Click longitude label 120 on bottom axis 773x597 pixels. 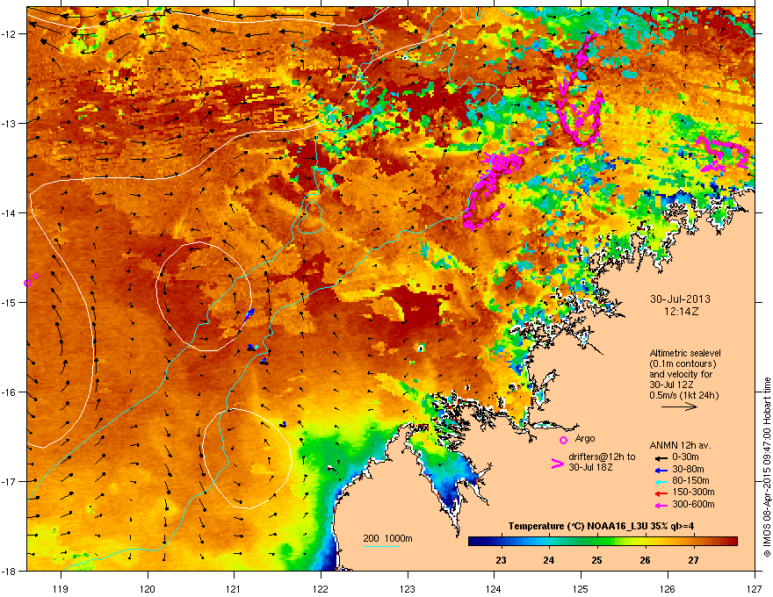148,588
